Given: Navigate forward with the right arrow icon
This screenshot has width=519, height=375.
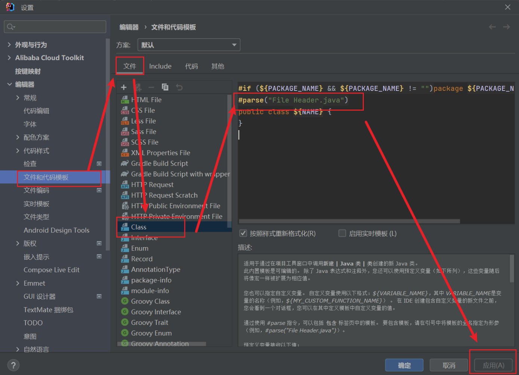Looking at the screenshot, I should pyautogui.click(x=506, y=27).
